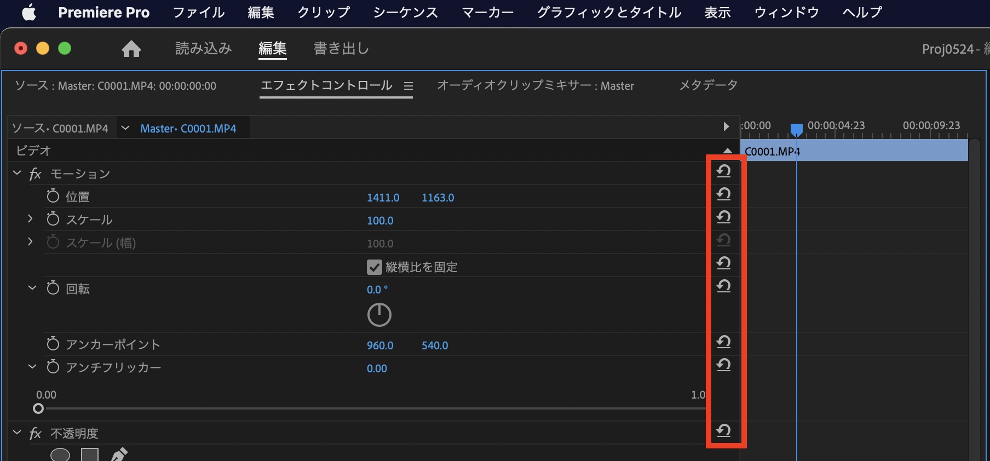Open the ファイル menu
The width and height of the screenshot is (990, 461).
(x=199, y=13)
